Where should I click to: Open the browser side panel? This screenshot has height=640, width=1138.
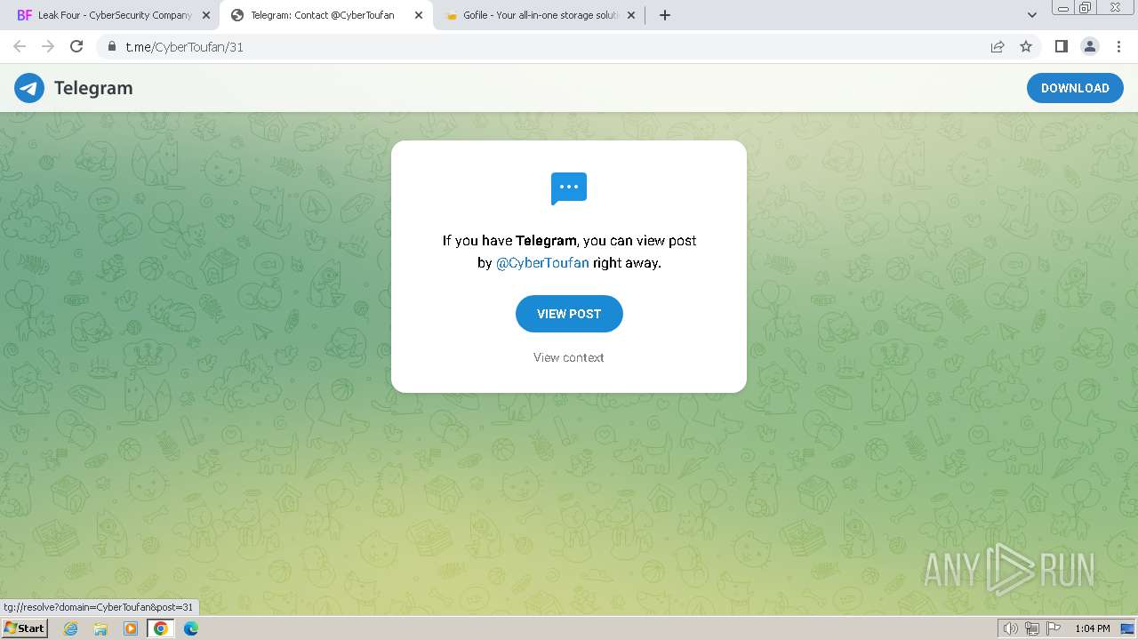pos(1061,46)
